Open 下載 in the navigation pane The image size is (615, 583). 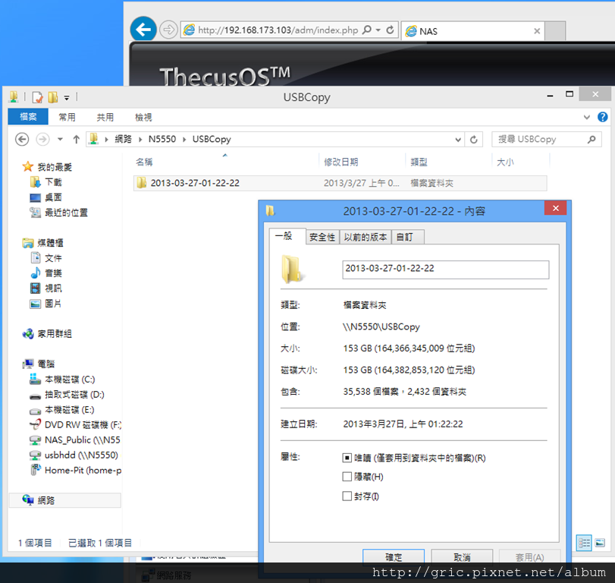tap(53, 182)
